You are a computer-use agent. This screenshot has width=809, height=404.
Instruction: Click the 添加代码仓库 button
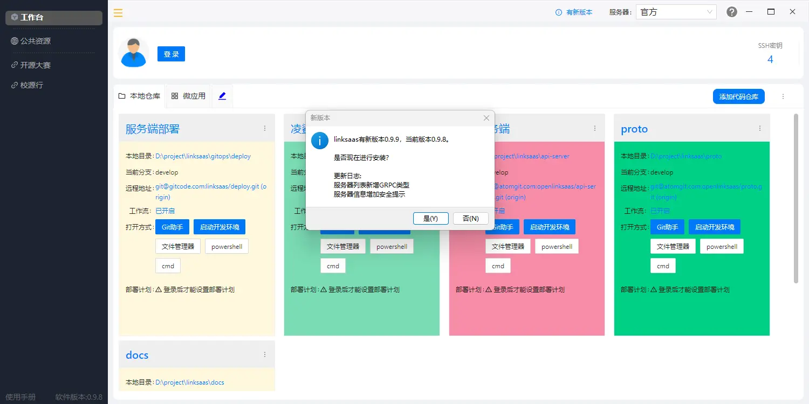tap(738, 96)
